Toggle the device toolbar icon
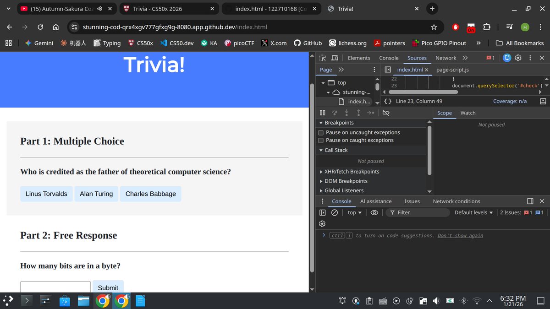The width and height of the screenshot is (550, 309). [335, 58]
